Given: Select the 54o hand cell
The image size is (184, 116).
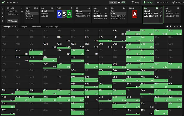Looking at the screenshot, I should tap(133, 99).
